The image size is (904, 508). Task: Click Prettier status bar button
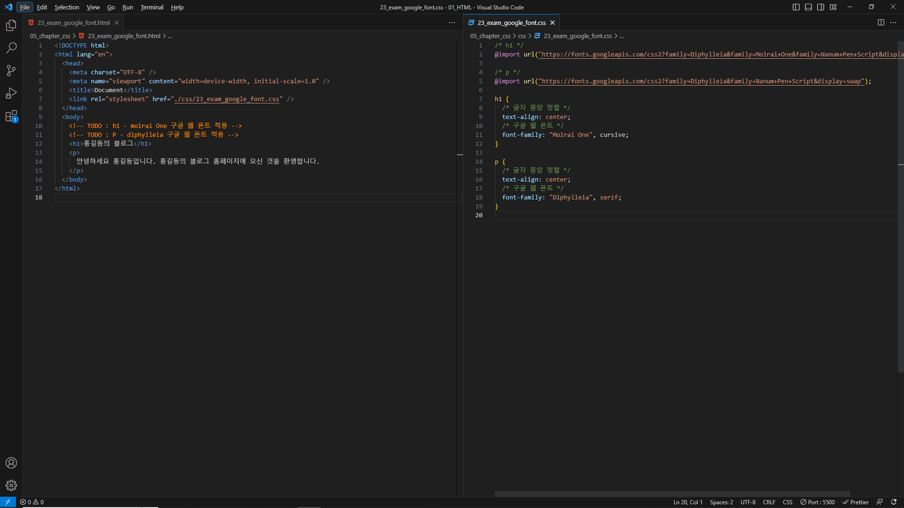(x=856, y=502)
